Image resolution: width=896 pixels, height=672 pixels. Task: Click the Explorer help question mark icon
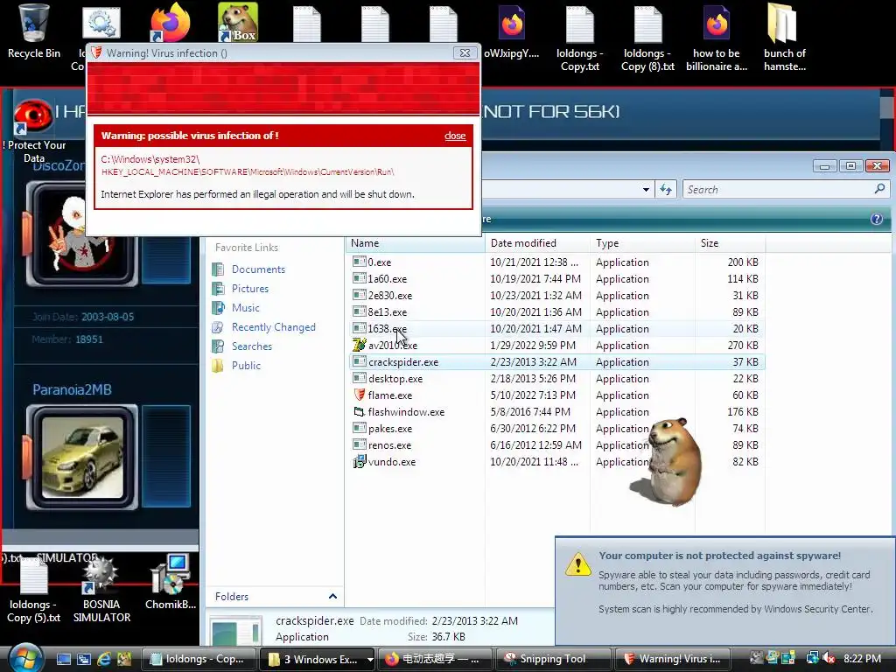(877, 219)
